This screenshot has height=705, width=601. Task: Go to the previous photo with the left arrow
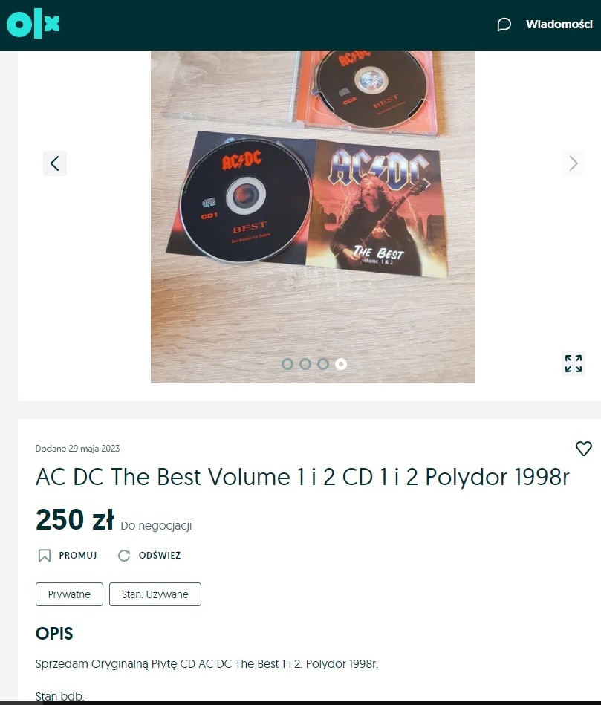click(55, 163)
